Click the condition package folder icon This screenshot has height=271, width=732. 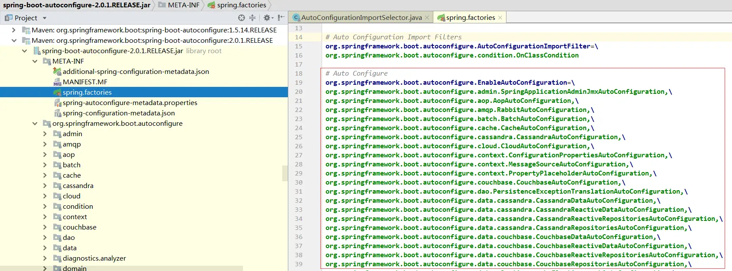click(57, 207)
